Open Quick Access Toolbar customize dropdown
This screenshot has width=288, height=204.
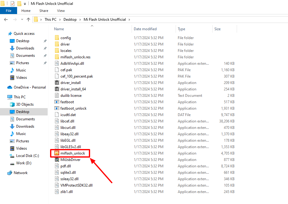[x=25, y=4]
